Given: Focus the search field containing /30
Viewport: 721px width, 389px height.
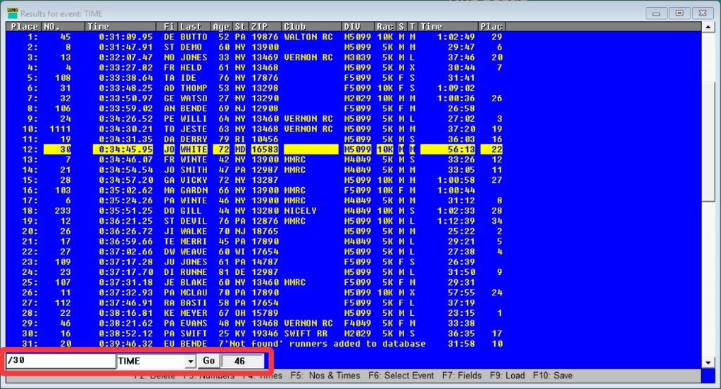Looking at the screenshot, I should point(61,361).
